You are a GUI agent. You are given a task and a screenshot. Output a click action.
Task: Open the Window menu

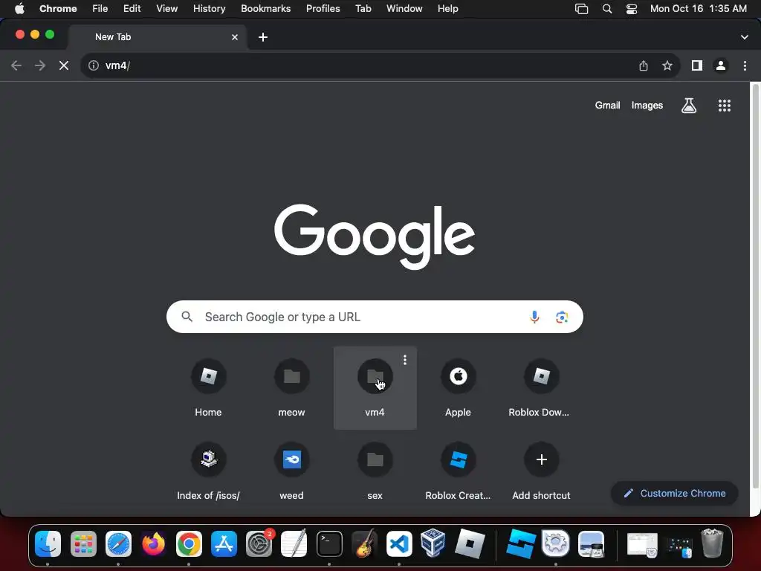[x=404, y=8]
